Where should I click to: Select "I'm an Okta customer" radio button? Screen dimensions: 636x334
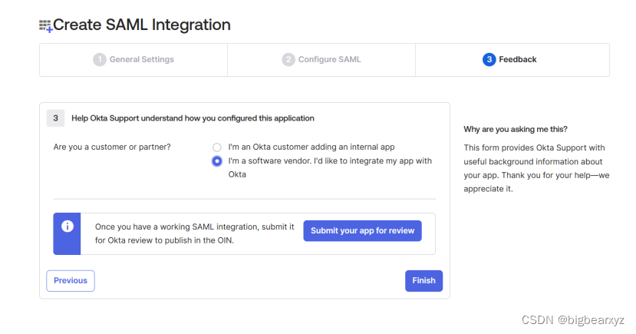click(x=217, y=147)
